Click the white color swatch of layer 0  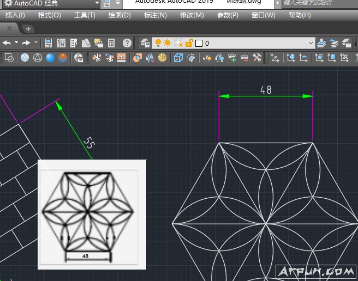199,43
